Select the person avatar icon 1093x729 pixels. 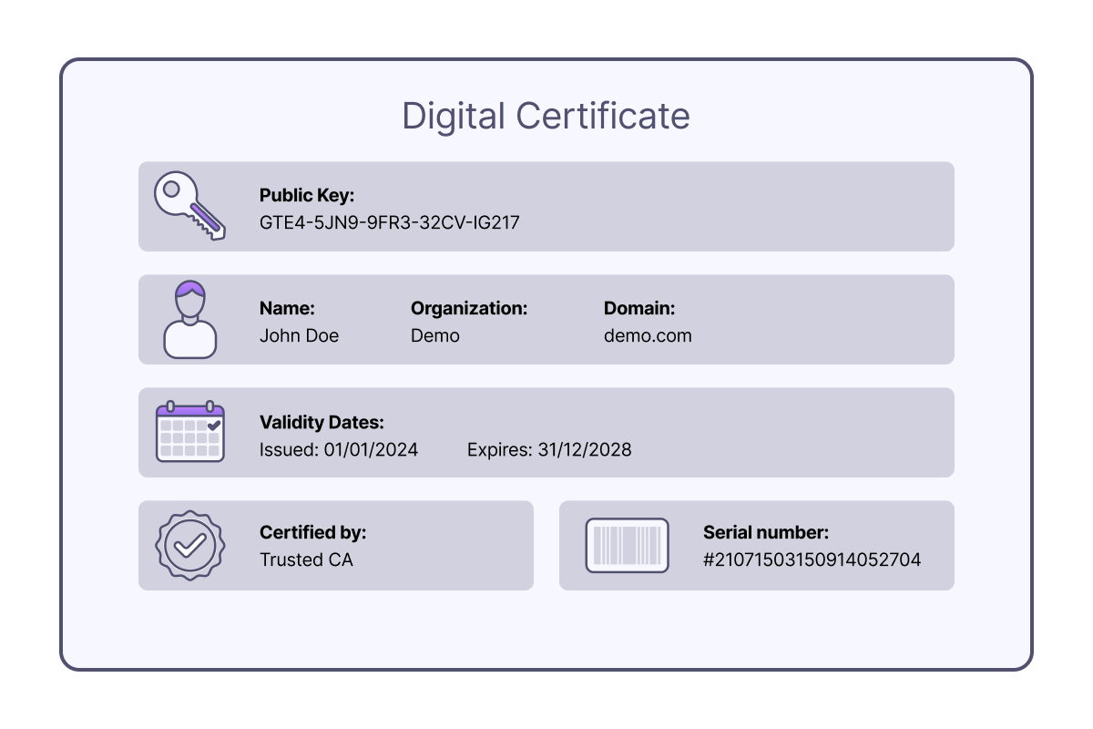pyautogui.click(x=189, y=319)
